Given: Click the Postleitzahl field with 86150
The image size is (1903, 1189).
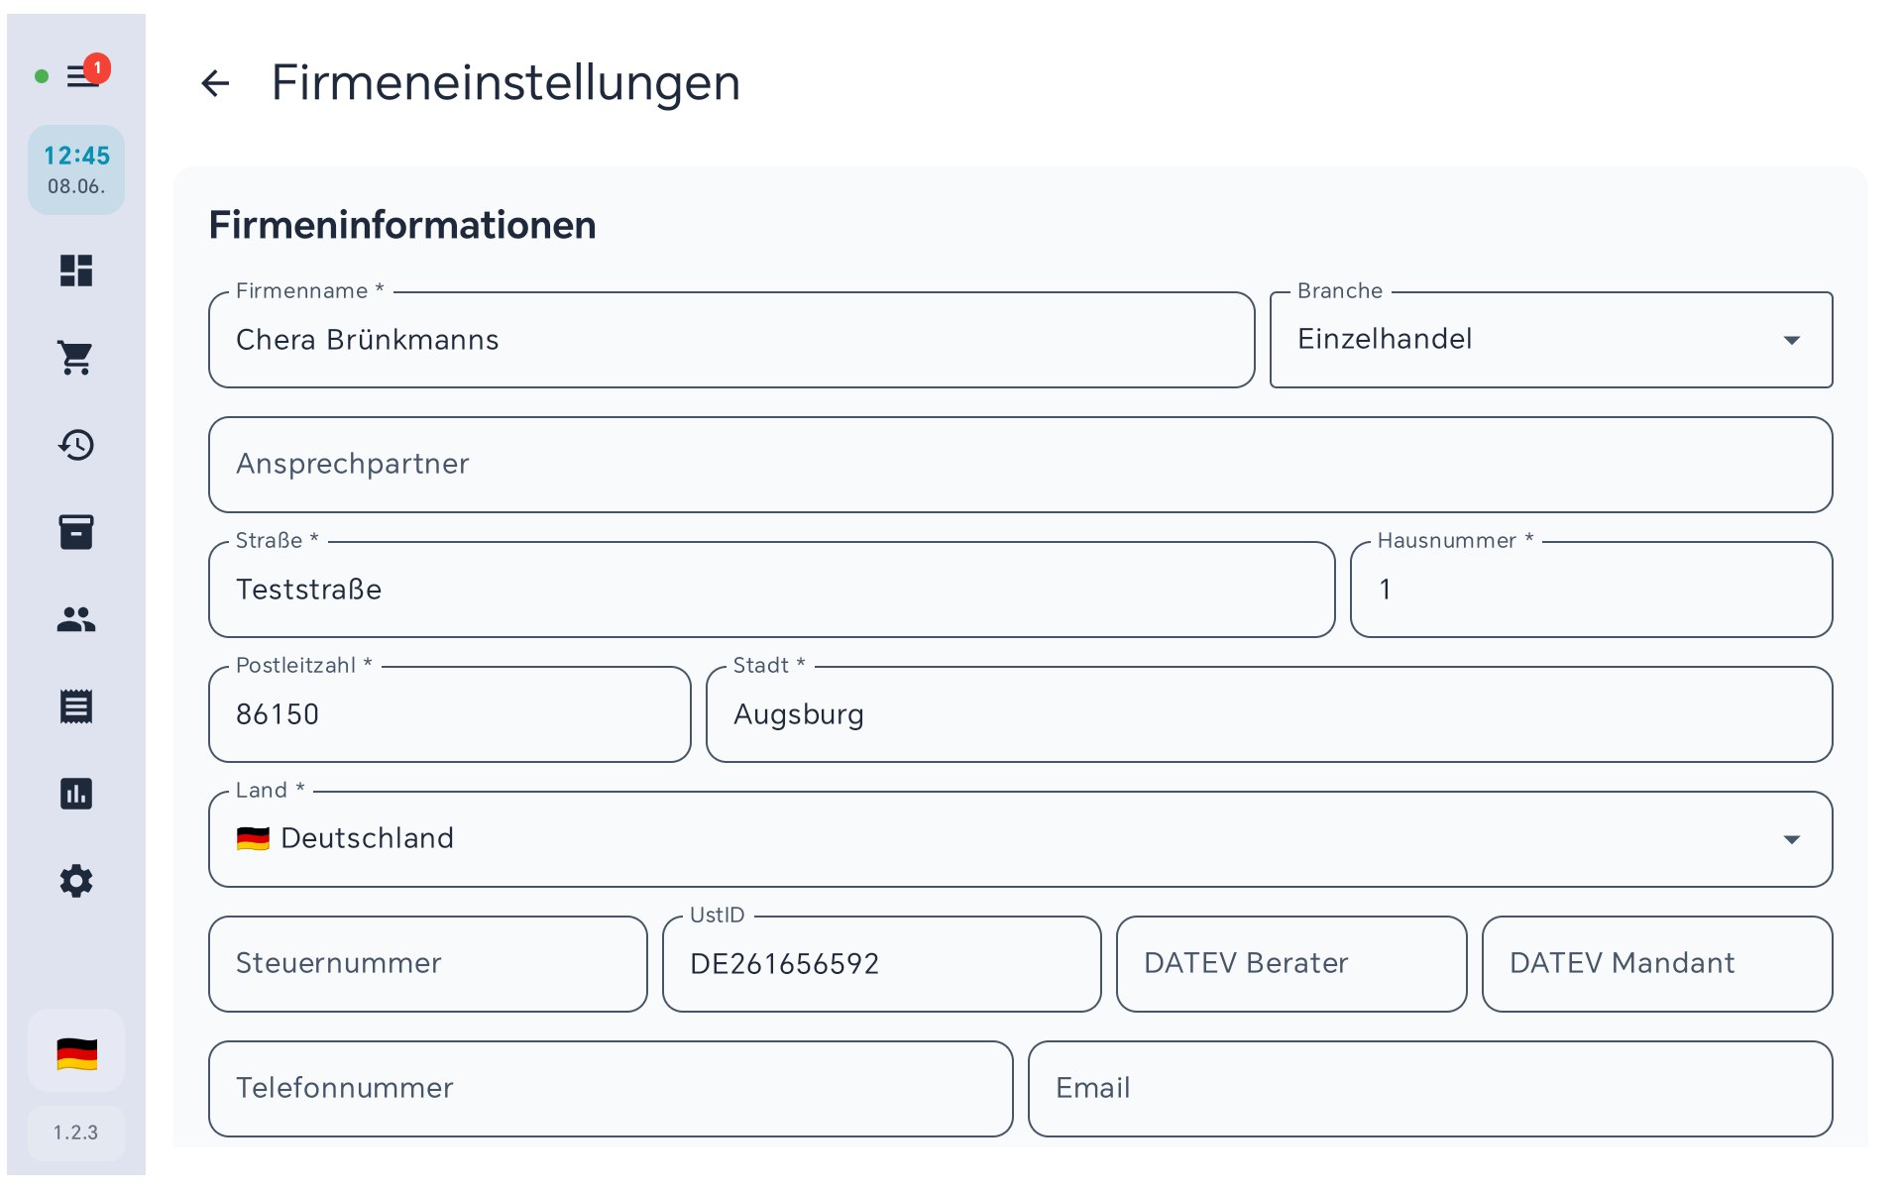Looking at the screenshot, I should [x=450, y=714].
